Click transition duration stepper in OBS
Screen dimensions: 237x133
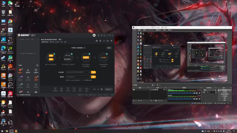(216, 92)
